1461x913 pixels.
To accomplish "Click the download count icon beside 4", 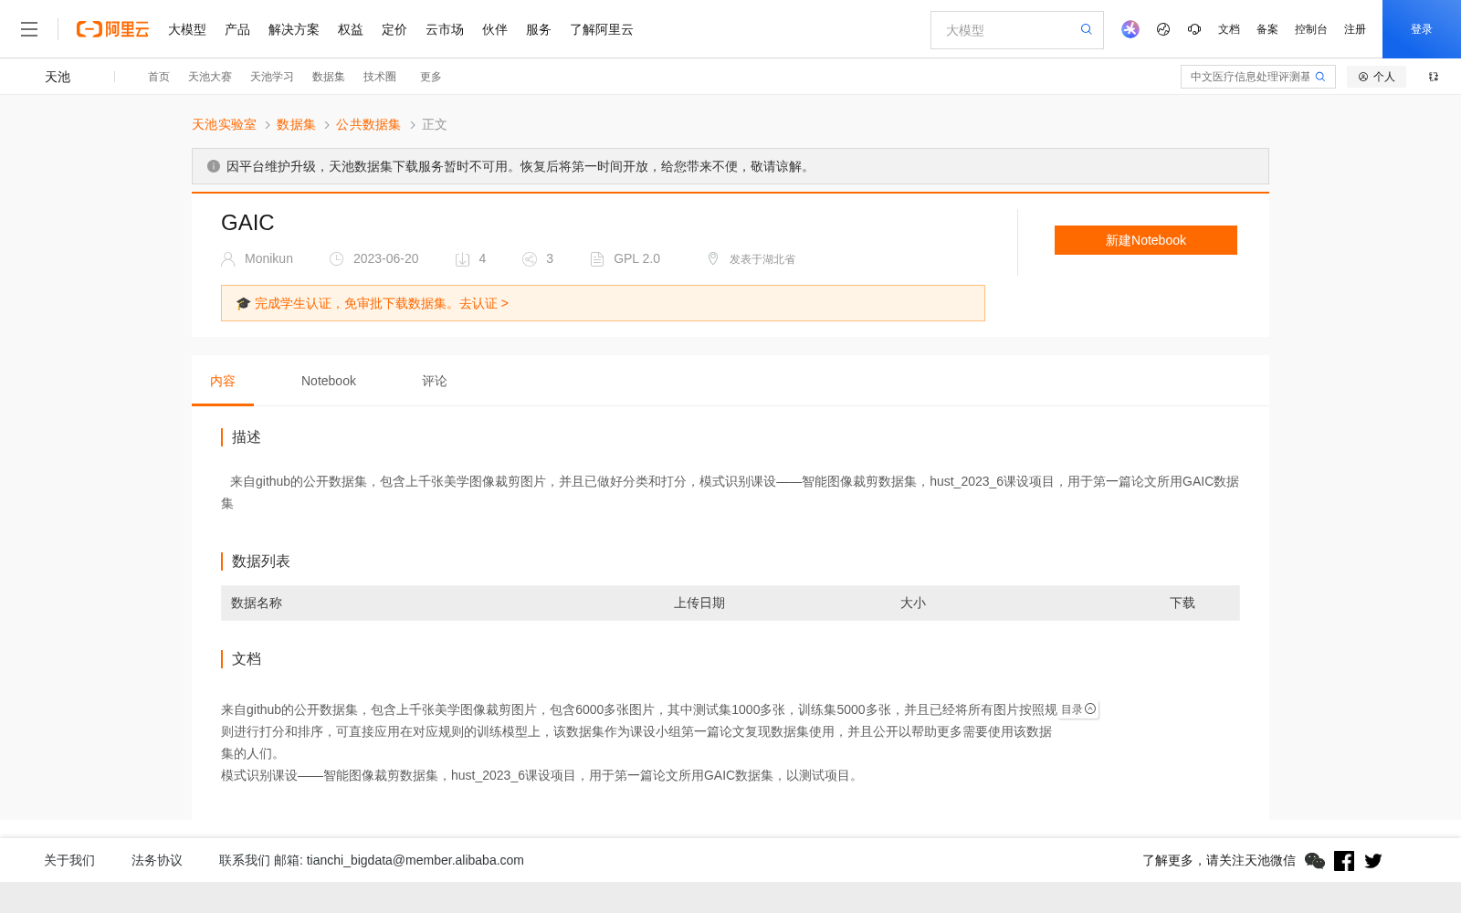I will pos(463,259).
